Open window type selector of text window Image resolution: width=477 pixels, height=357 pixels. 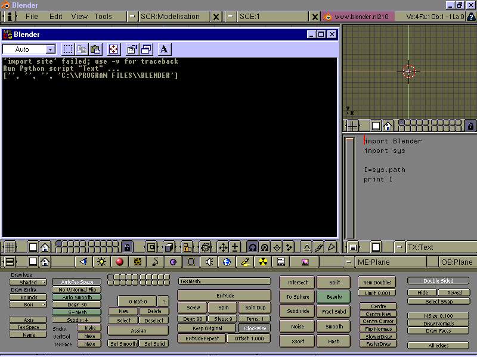point(353,247)
